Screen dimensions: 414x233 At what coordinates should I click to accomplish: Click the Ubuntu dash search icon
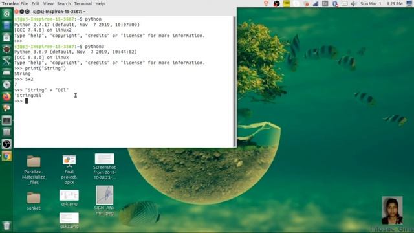click(6, 14)
